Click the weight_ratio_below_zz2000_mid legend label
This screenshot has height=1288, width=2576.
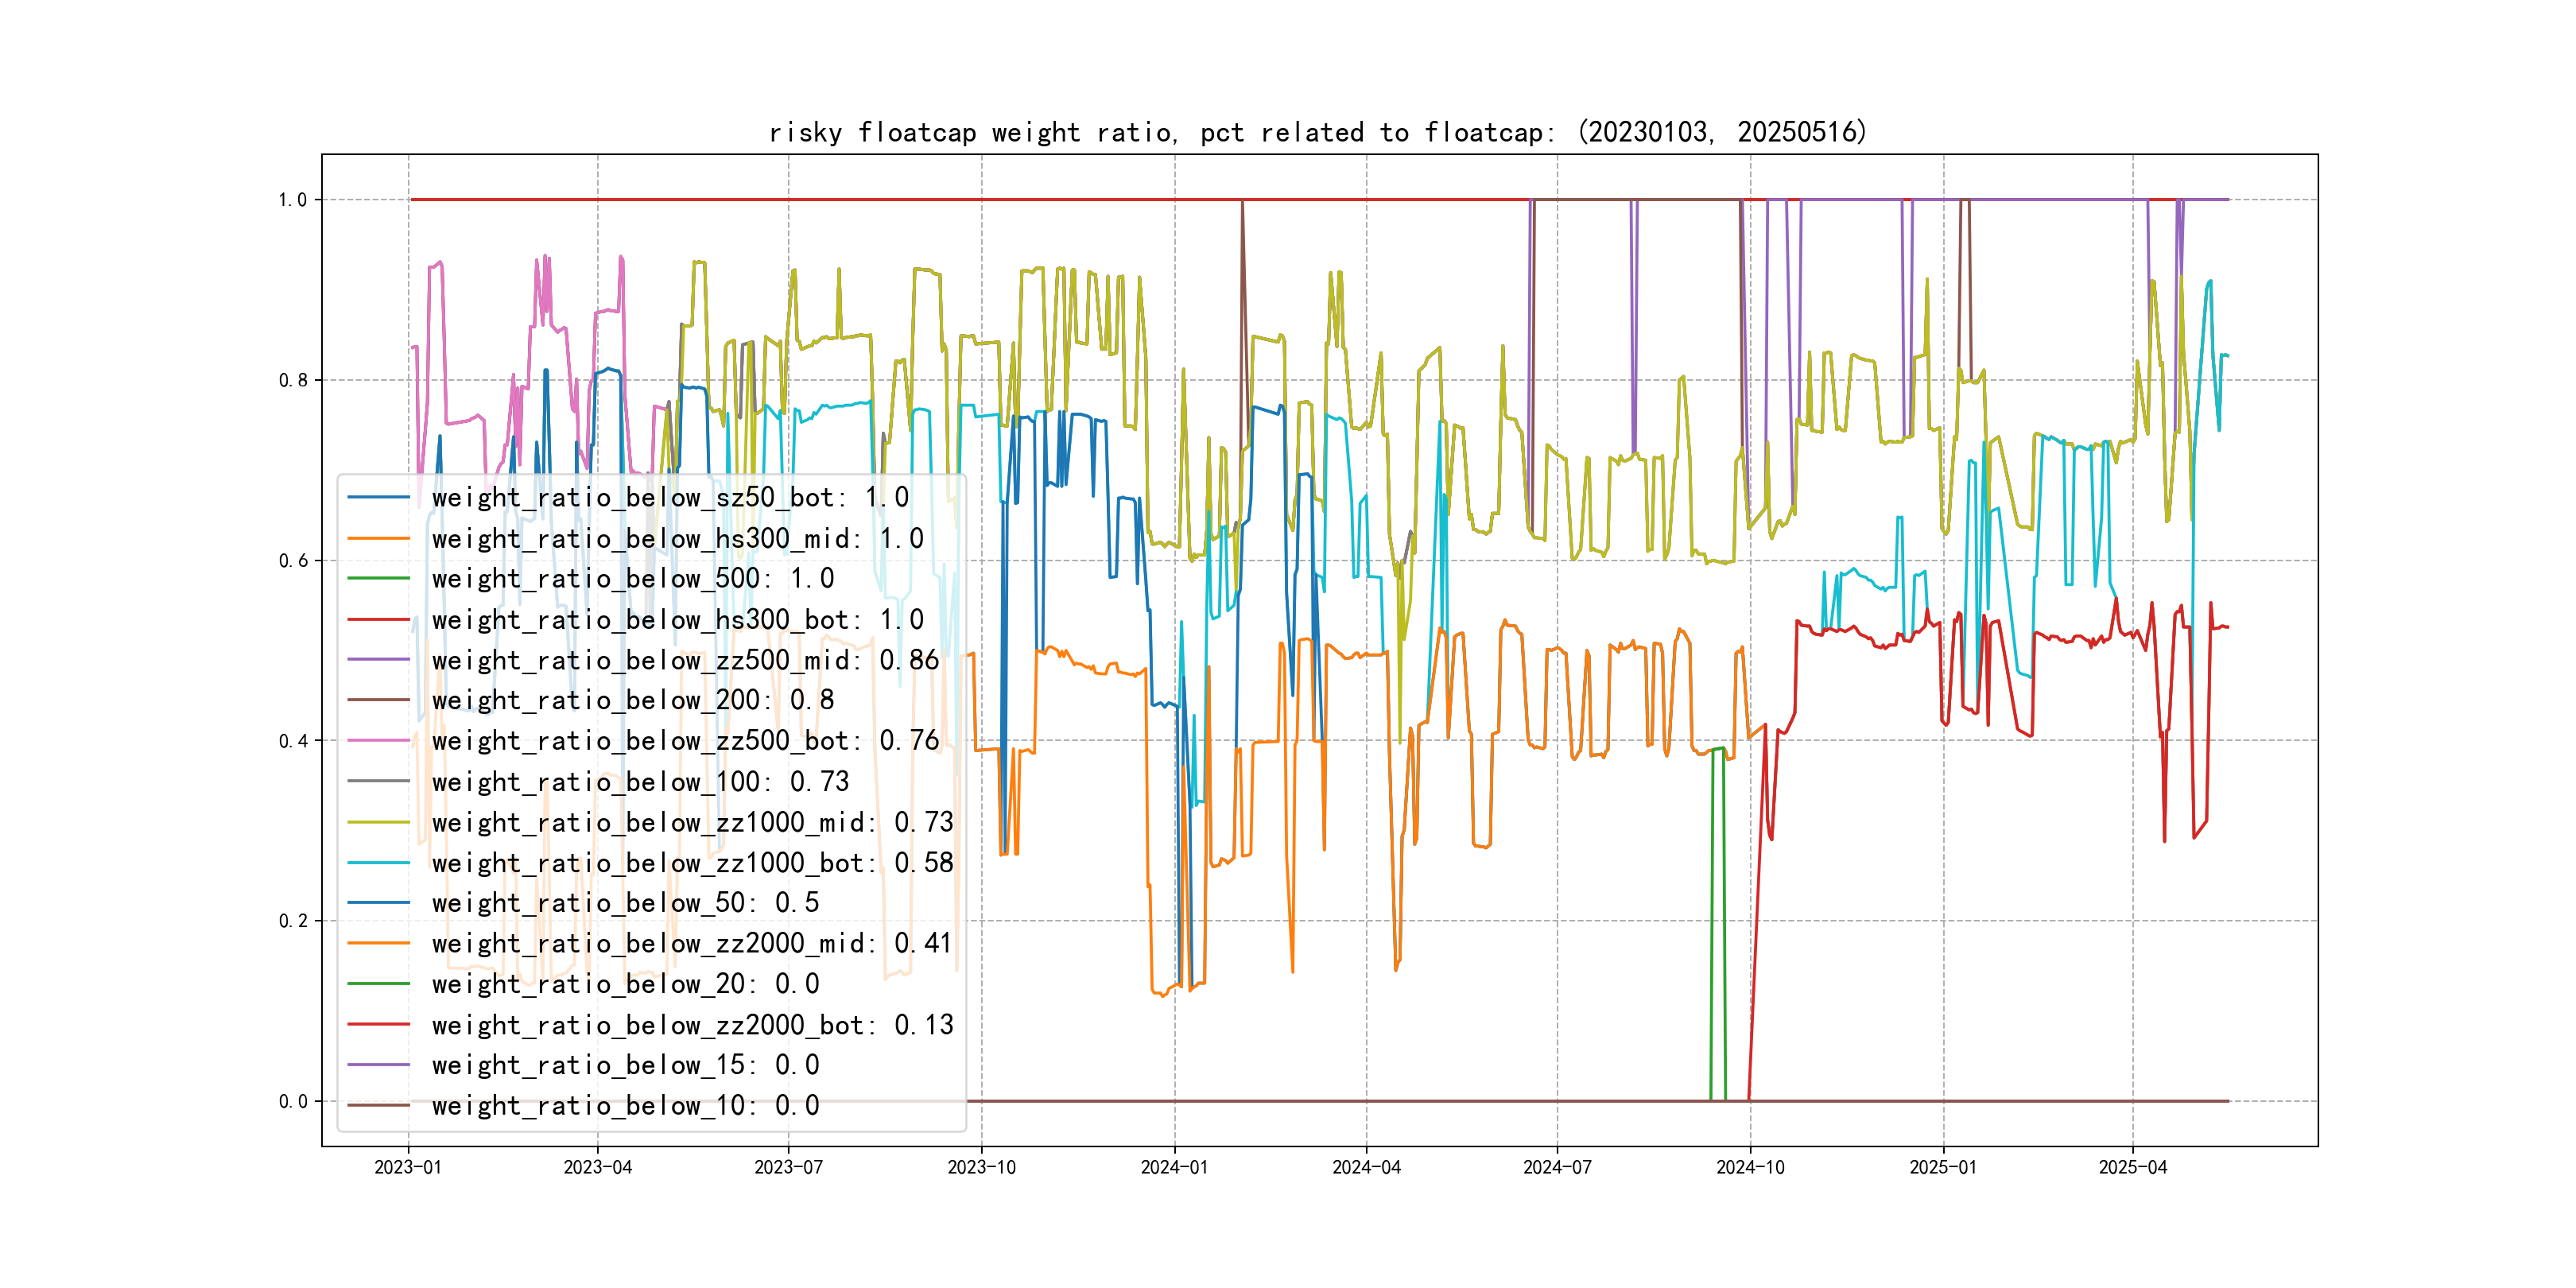692,943
